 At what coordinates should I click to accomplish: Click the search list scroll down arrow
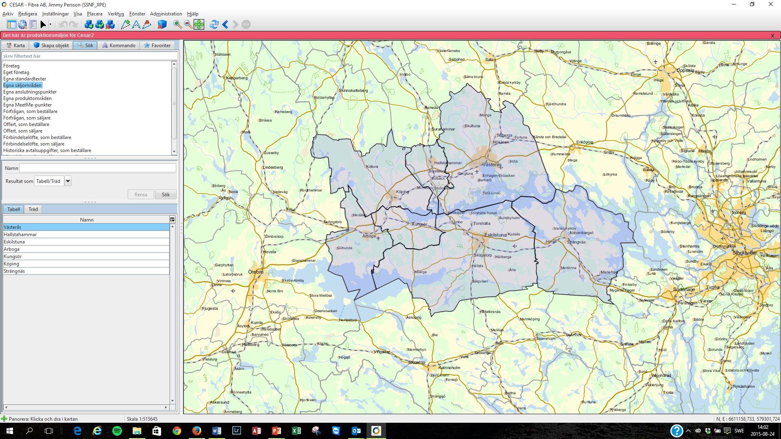click(x=174, y=152)
